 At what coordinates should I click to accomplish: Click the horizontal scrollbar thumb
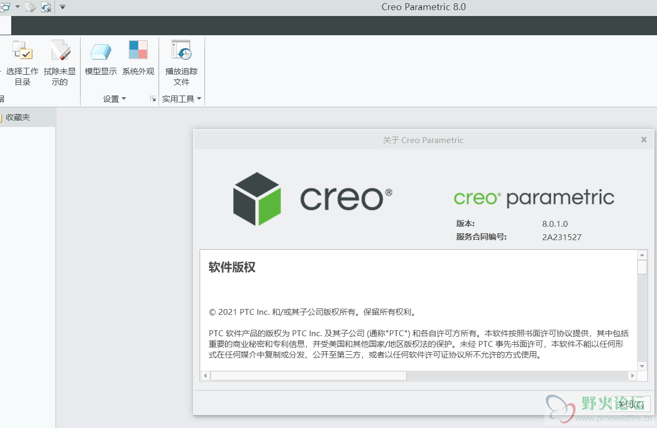[308, 376]
